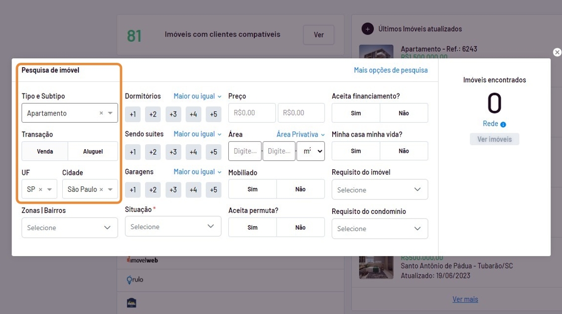The height and width of the screenshot is (314, 562).
Task: Select Venda as transaction type
Action: (45, 151)
